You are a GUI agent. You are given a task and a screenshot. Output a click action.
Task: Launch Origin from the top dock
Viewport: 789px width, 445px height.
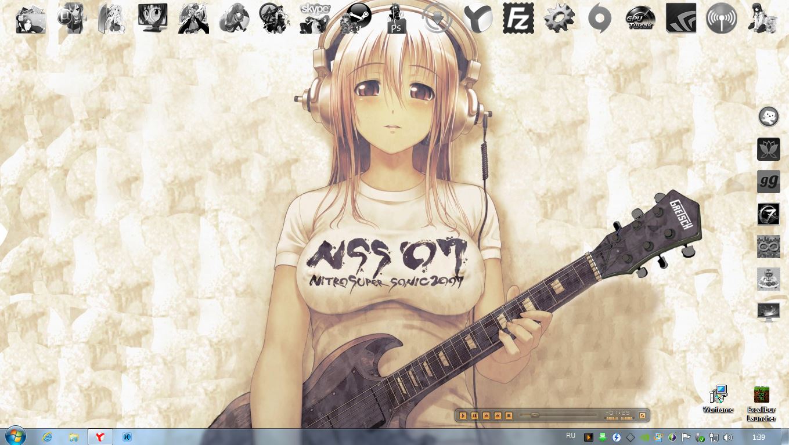(x=600, y=18)
